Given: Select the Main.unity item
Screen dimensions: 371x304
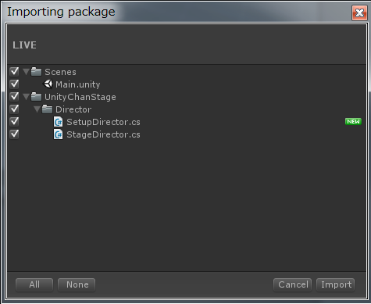Looking at the screenshot, I should point(77,84).
